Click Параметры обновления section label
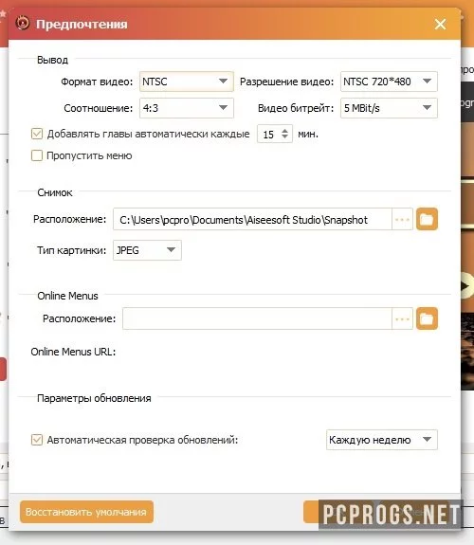Image resolution: width=474 pixels, height=545 pixels. 94,398
